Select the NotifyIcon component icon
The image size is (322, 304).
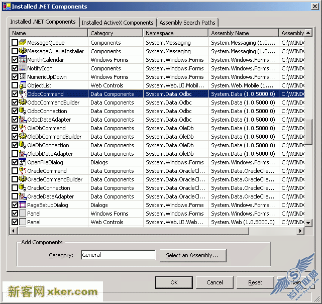(x=22, y=68)
